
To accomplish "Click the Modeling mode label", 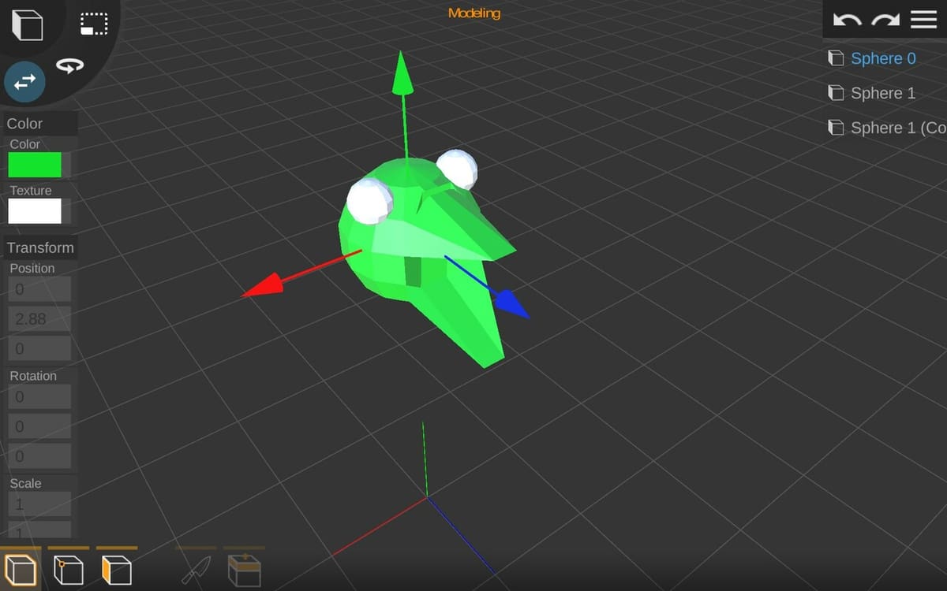I will click(473, 13).
